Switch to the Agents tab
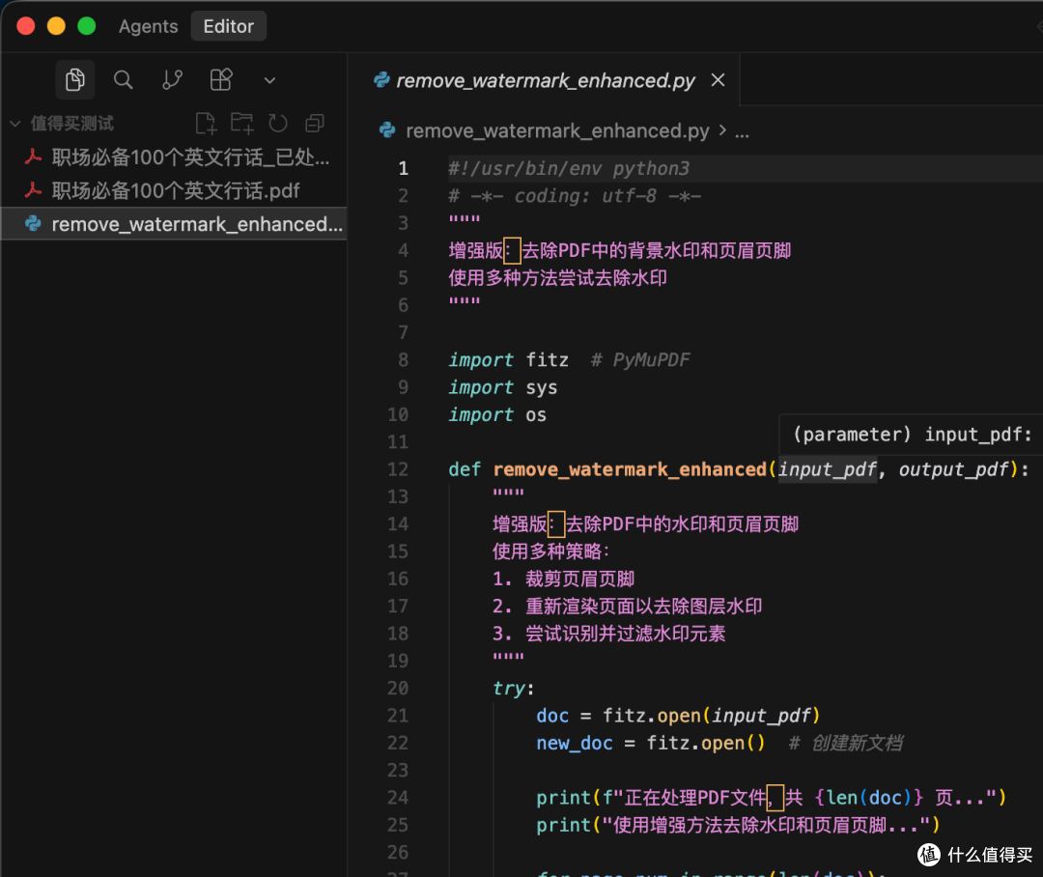1043x877 pixels. 149,26
